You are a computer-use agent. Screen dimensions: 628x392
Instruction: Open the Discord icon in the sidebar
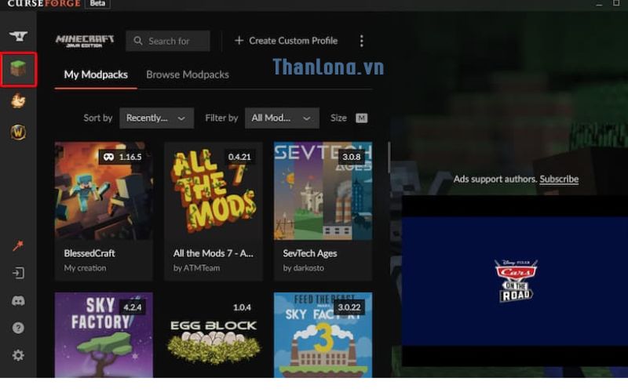(18, 301)
